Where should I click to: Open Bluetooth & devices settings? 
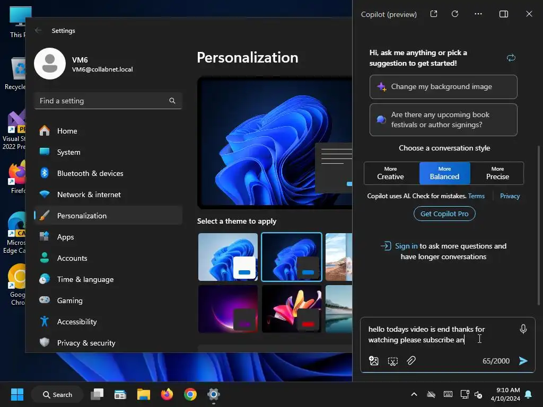click(x=108, y=173)
